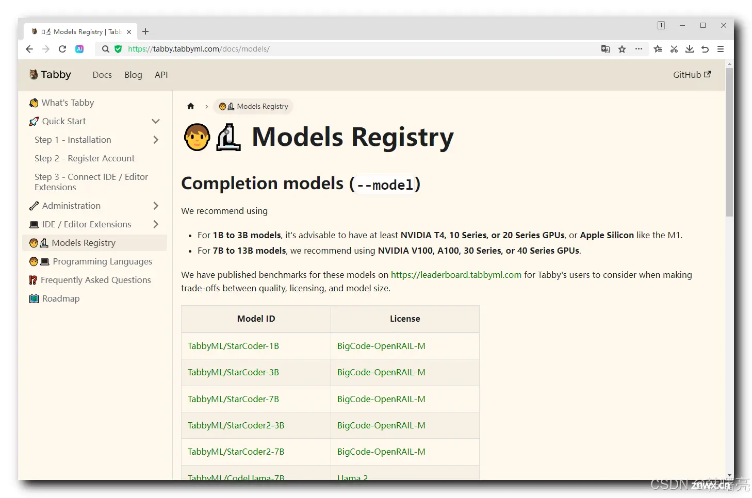Collapse the Quick Start chevron

pos(156,121)
